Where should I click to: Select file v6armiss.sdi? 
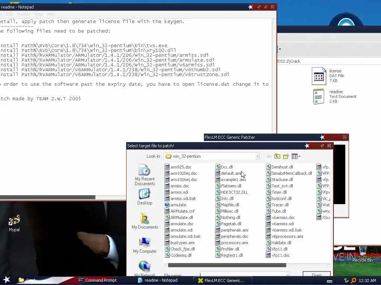(280, 224)
